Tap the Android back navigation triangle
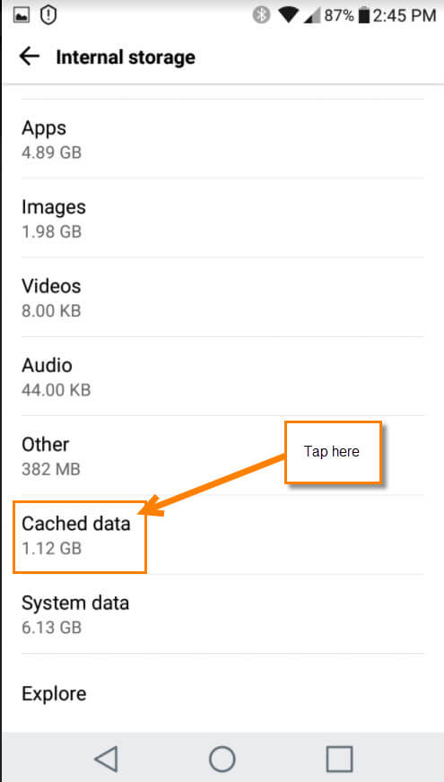The width and height of the screenshot is (444, 782). tap(106, 759)
